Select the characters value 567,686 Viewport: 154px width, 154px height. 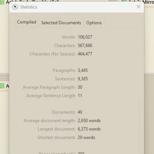[x=85, y=46]
